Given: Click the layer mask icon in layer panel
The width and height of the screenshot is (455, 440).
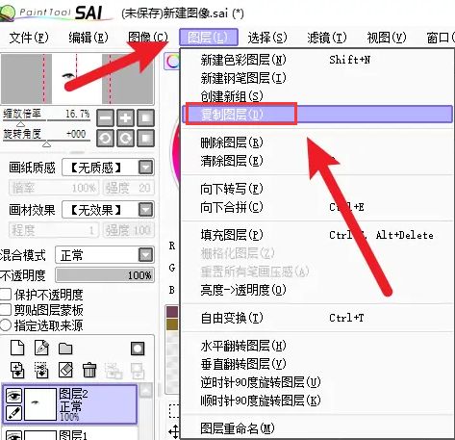Looking at the screenshot, I should 138,349.
